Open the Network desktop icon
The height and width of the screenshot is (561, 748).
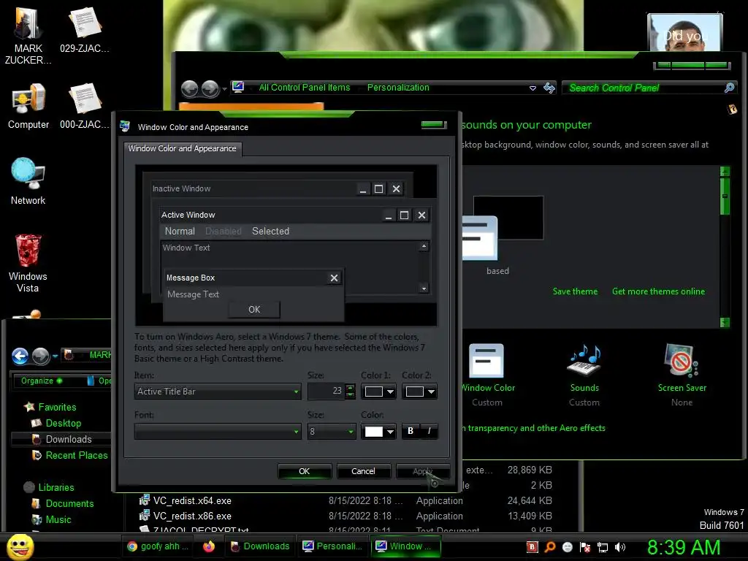[28, 181]
